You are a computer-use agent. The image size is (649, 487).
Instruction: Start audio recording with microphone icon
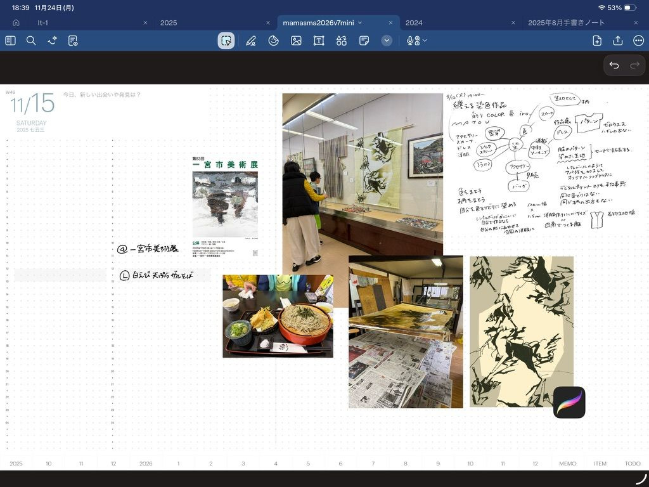pos(413,41)
